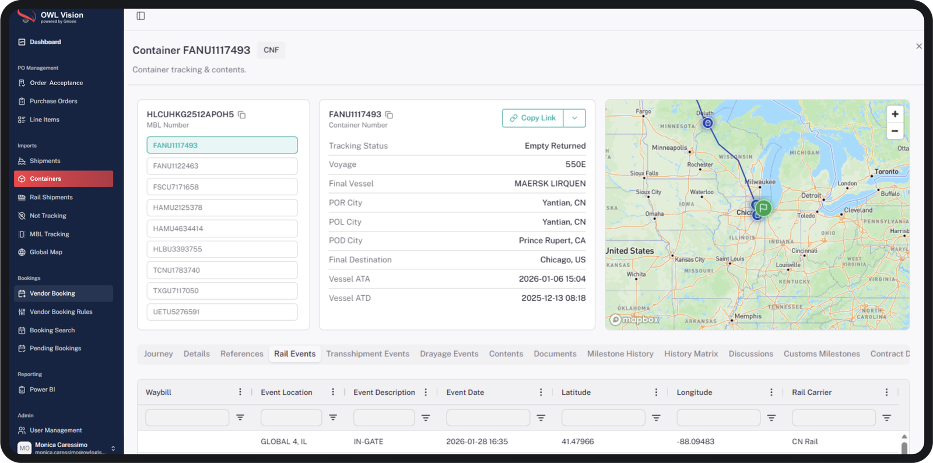Open the Transshipment Events tab
This screenshot has width=933, height=463.
click(367, 354)
